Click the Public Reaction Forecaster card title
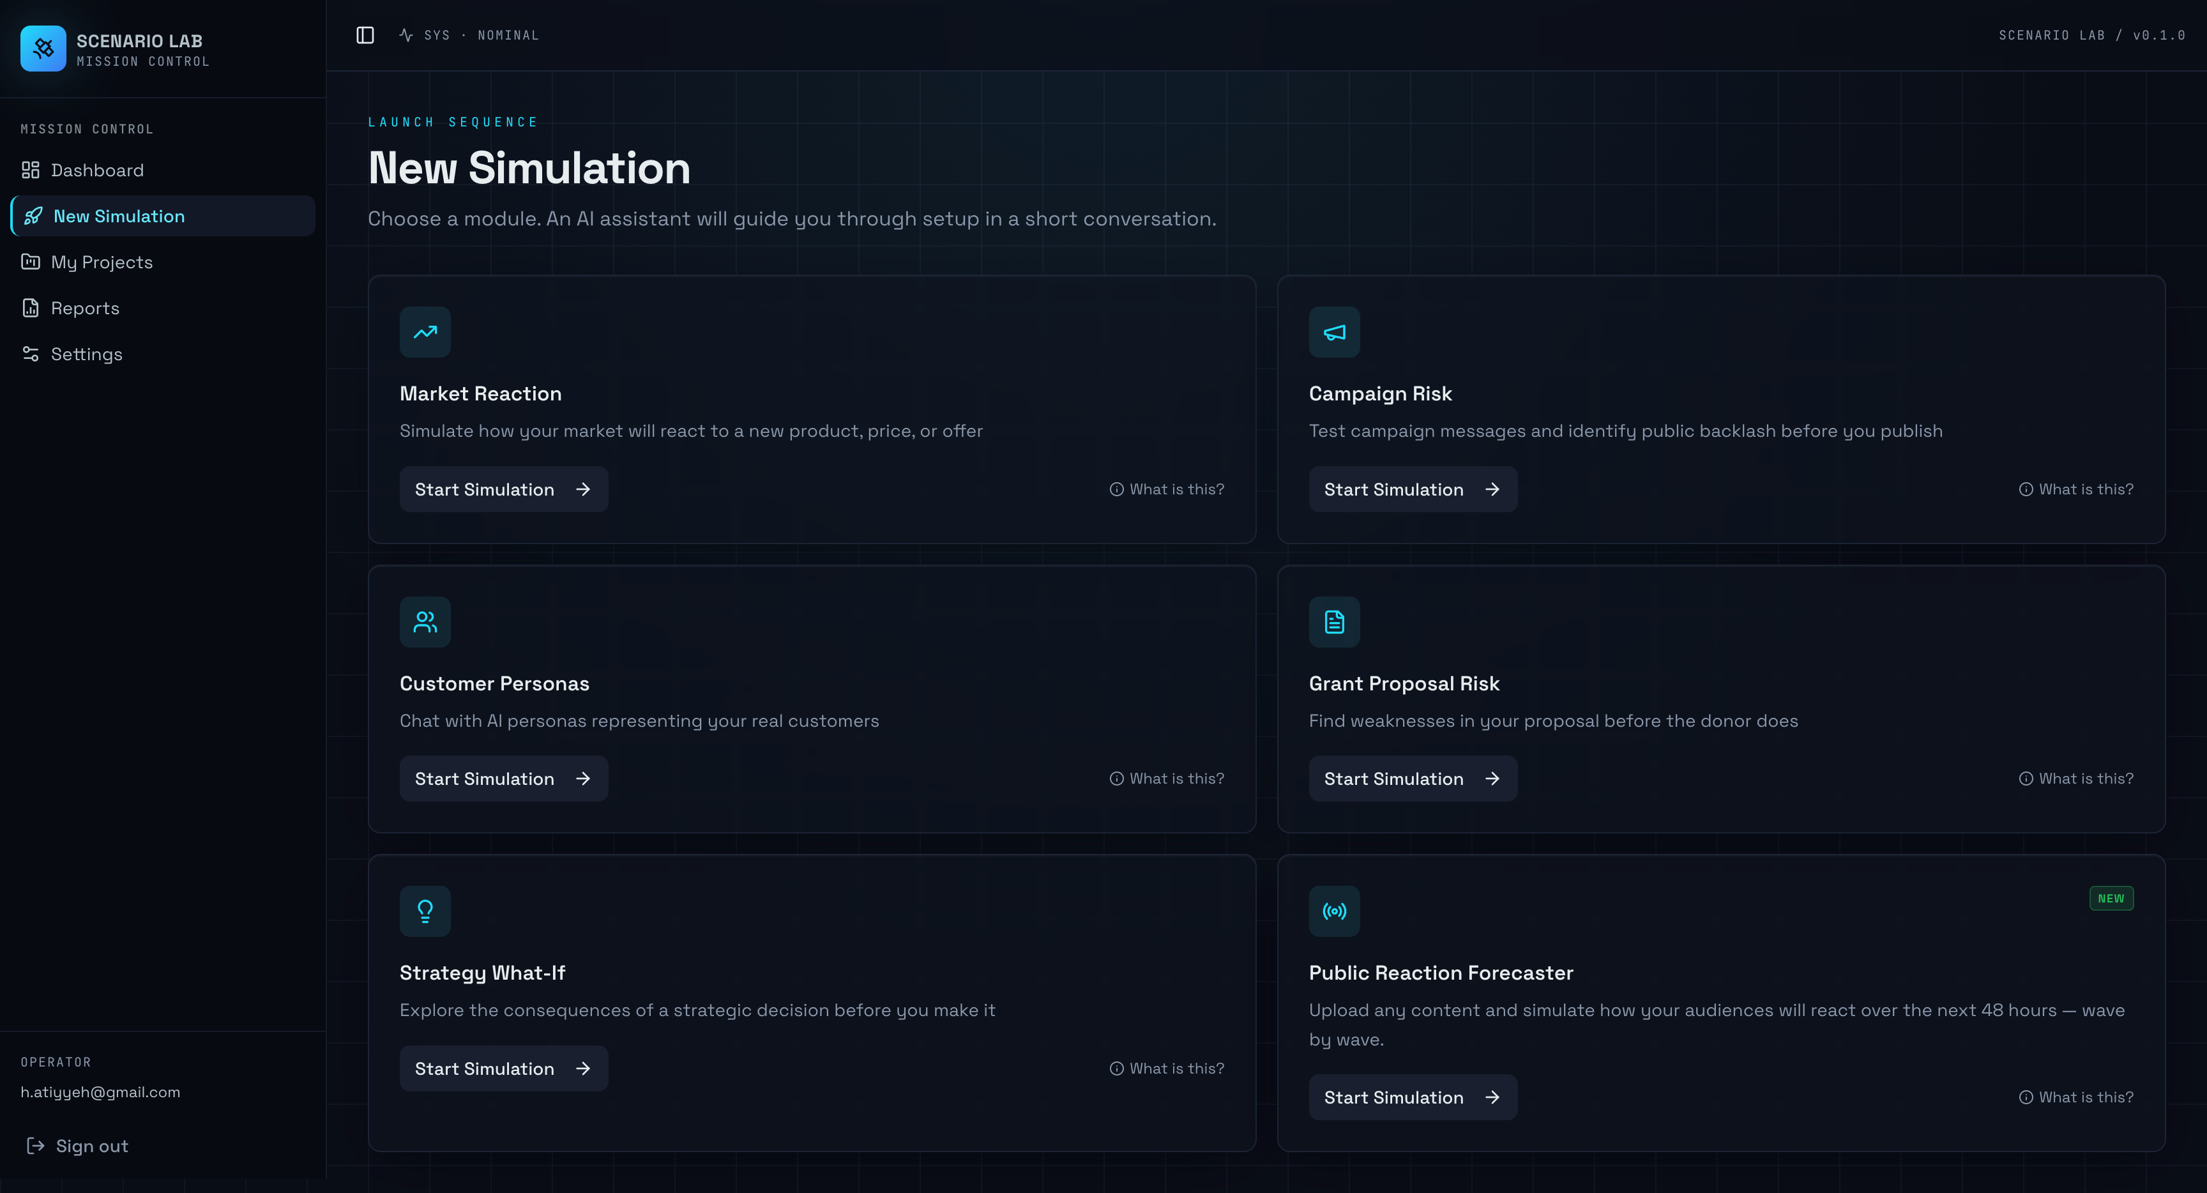The image size is (2207, 1193). click(1441, 973)
